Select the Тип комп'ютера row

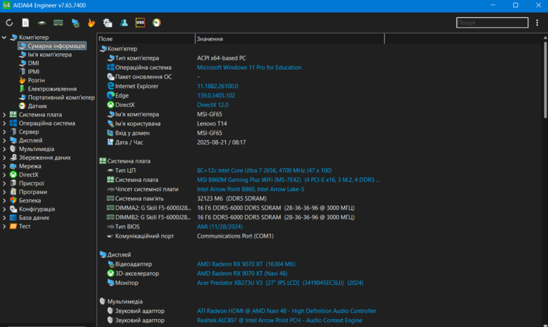[241, 58]
